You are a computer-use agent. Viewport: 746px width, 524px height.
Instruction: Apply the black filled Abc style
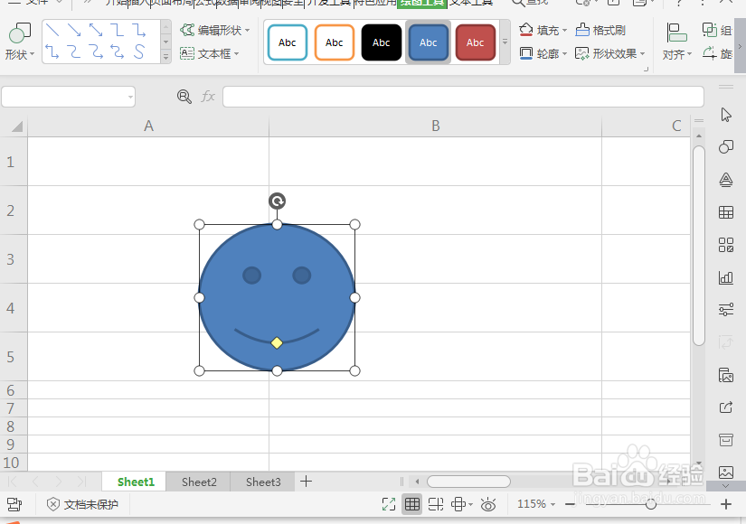coord(382,42)
